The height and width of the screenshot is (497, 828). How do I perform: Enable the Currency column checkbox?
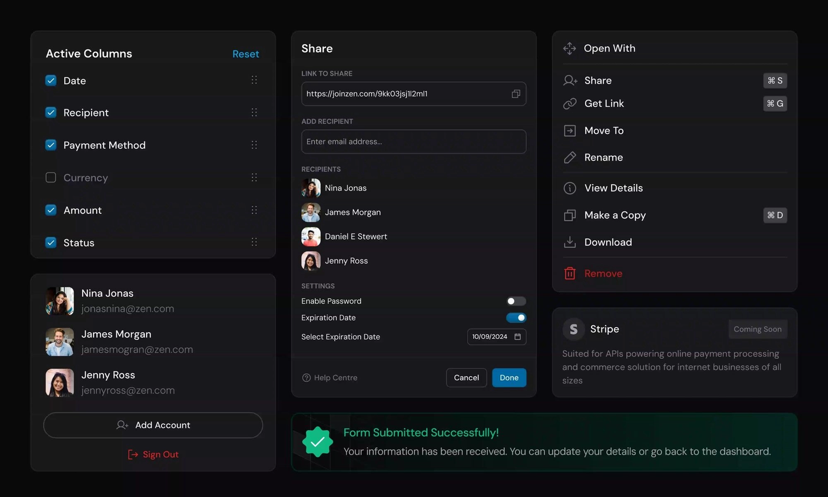pos(51,177)
